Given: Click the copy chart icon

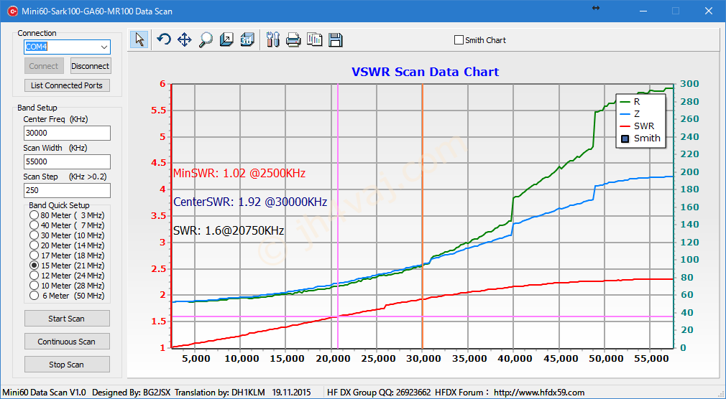Looking at the screenshot, I should [314, 39].
